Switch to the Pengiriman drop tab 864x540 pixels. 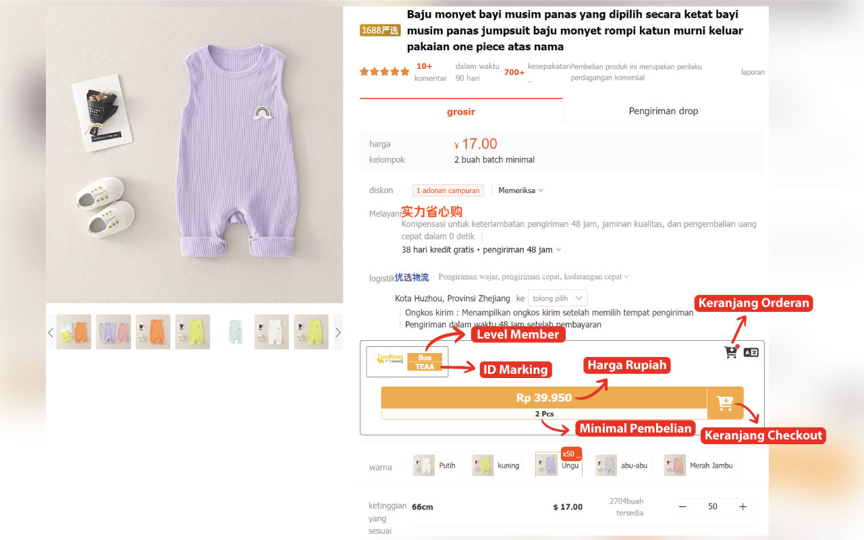click(664, 111)
